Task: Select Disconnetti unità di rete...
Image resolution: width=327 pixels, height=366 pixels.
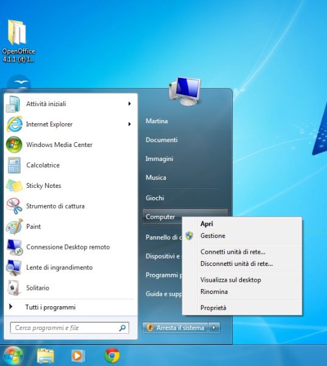Action: (236, 264)
